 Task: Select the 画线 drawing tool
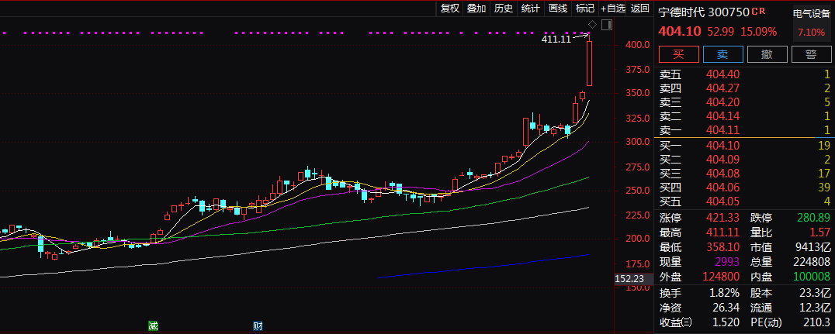558,9
